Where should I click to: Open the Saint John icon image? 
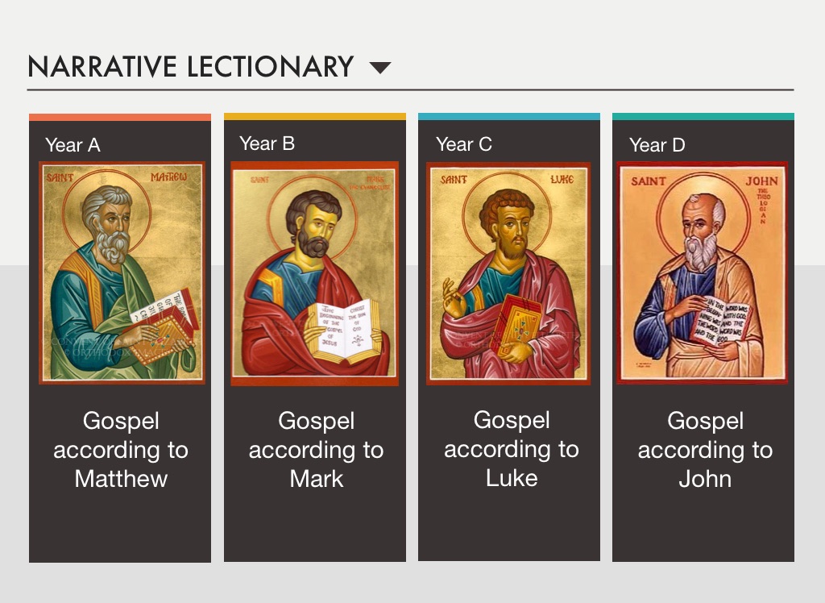703,272
